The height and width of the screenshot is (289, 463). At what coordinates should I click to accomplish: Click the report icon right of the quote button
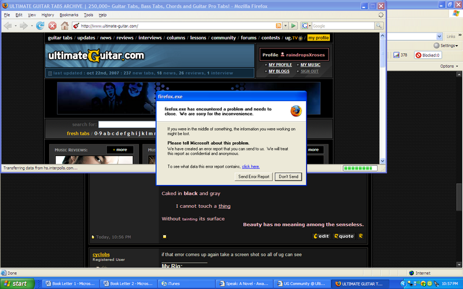pos(361,236)
